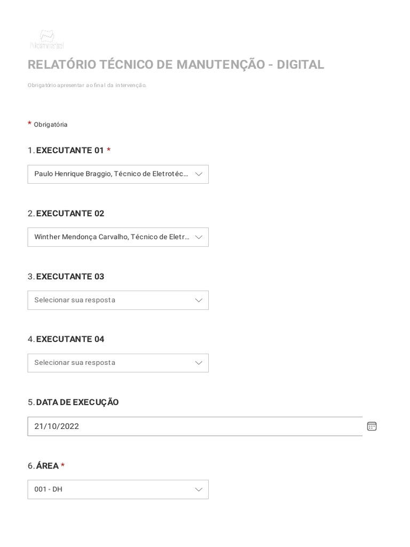The image size is (410, 547).
Task: Click the EXECUTANTE 02 question label
Action: pos(70,214)
